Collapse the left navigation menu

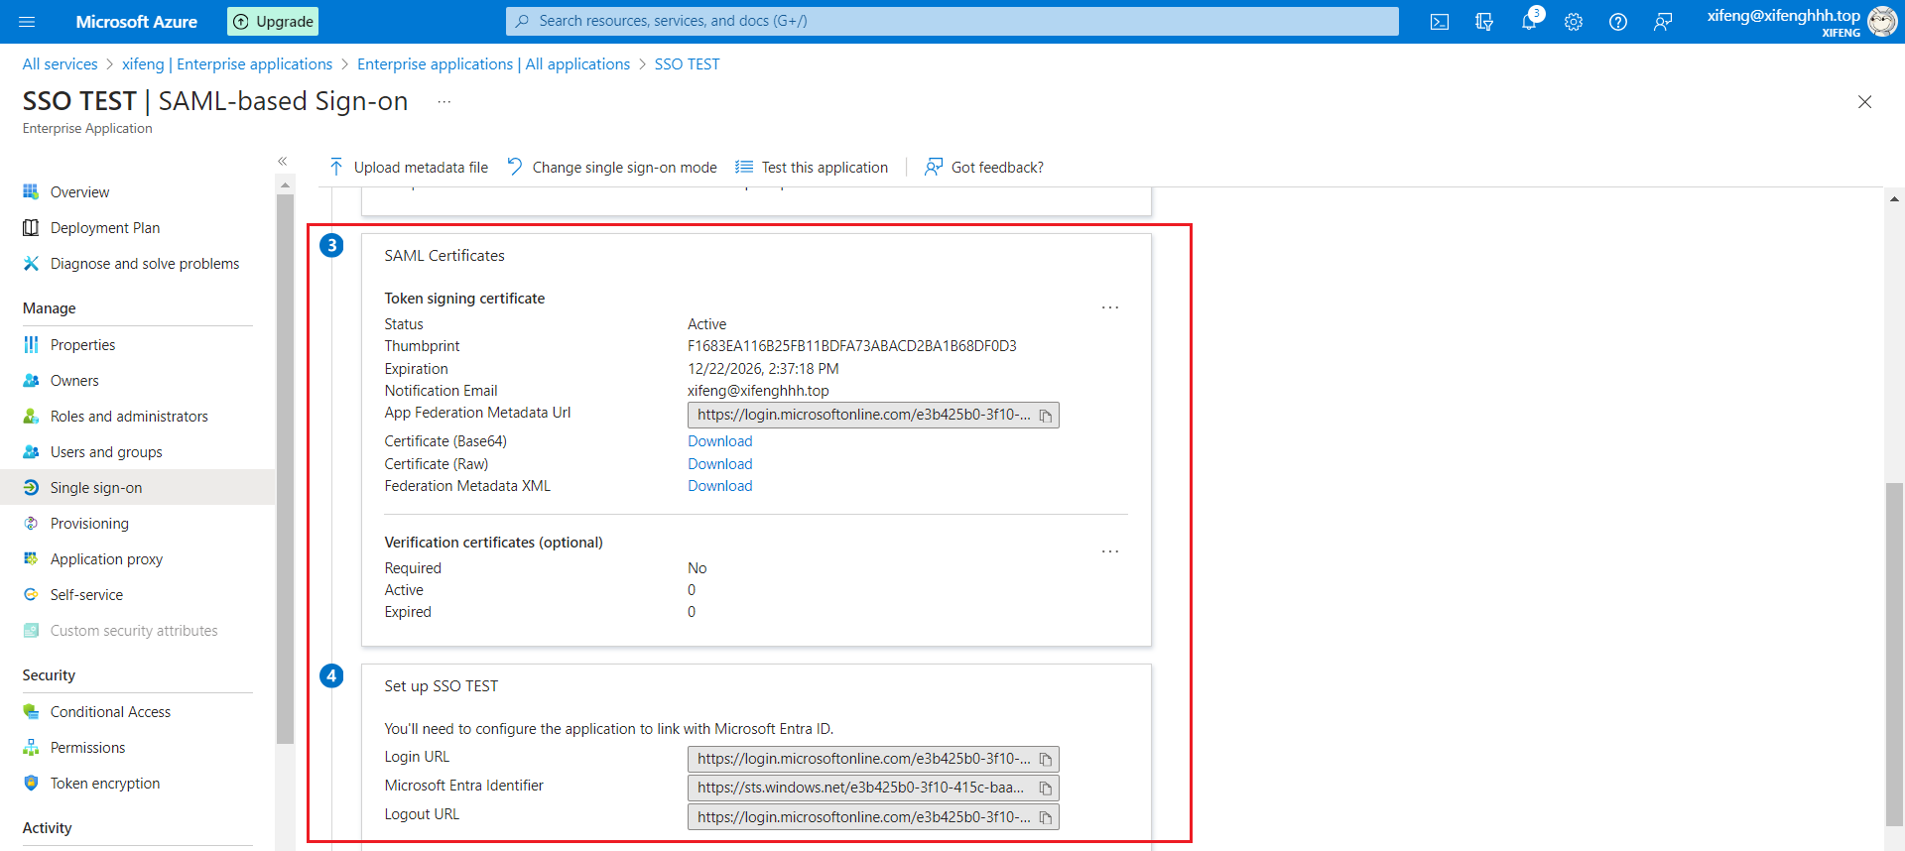coord(283,161)
